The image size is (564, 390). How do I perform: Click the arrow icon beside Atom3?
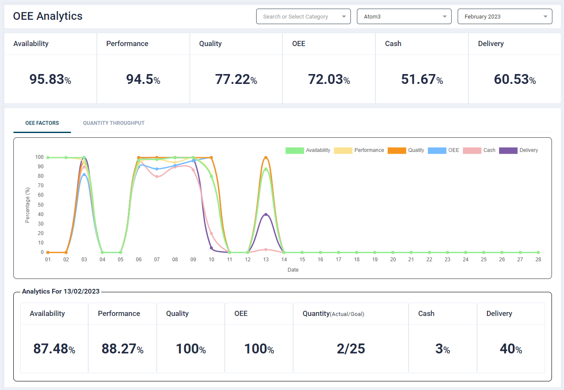(x=444, y=17)
